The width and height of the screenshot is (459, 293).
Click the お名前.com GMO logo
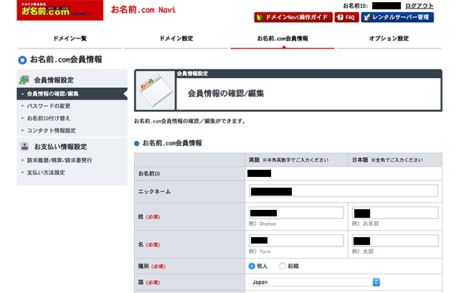[x=60, y=10]
